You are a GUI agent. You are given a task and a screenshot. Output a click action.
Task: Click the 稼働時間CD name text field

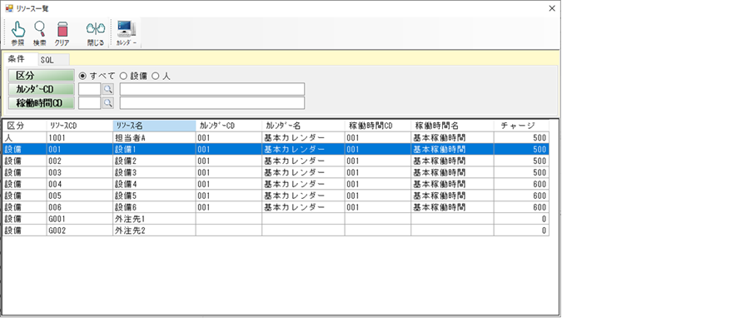tap(212, 103)
